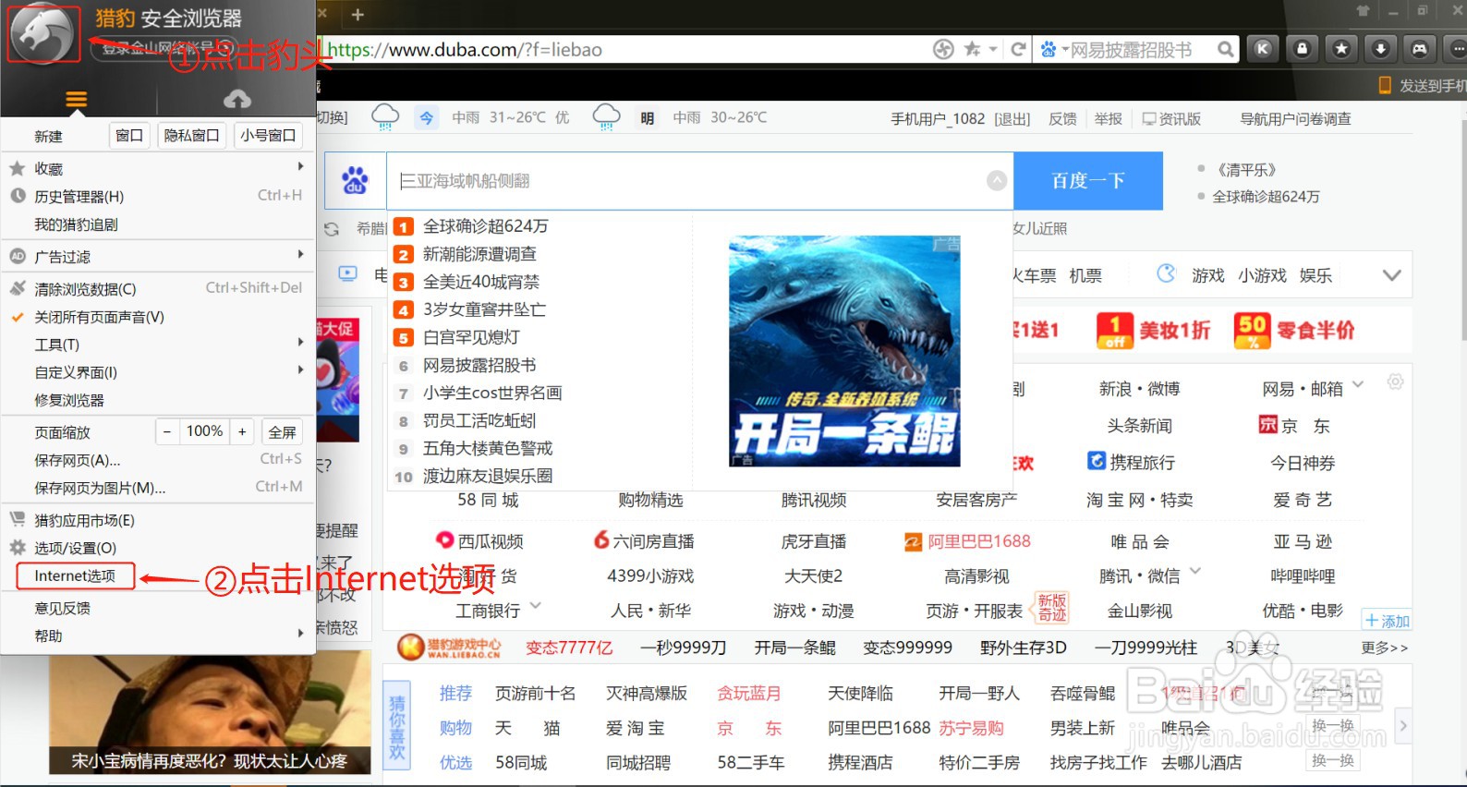Open 阿里巴巴1688 link
Viewport: 1467px width, 787px height.
pos(967,541)
